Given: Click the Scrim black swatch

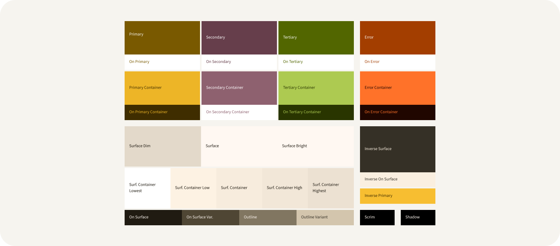Looking at the screenshot, I should click(x=377, y=217).
